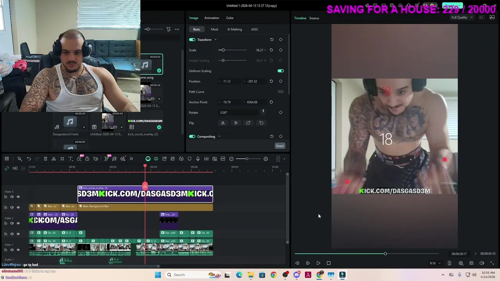Lock the Video 5 track
This screenshot has height=281, width=500.
click(5, 197)
